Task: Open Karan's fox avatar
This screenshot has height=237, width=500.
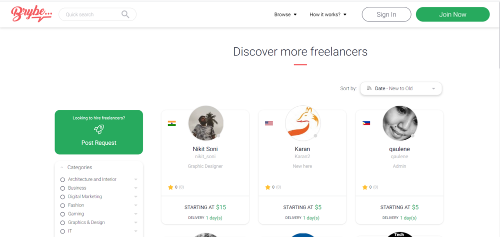Action: (302, 123)
